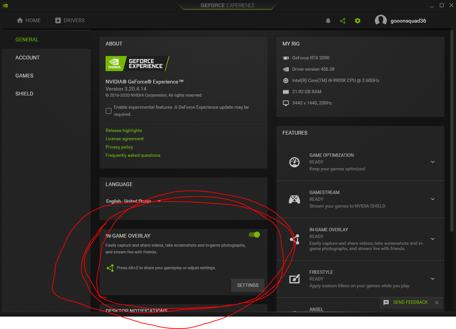Click the share overlay icon in header
Screen dimensions: 456x329
pos(343,21)
